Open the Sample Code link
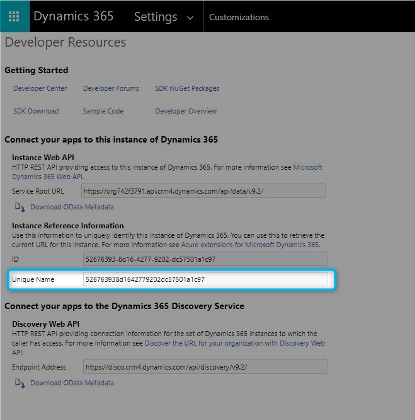Screen dimensions: 415x420 pos(103,111)
